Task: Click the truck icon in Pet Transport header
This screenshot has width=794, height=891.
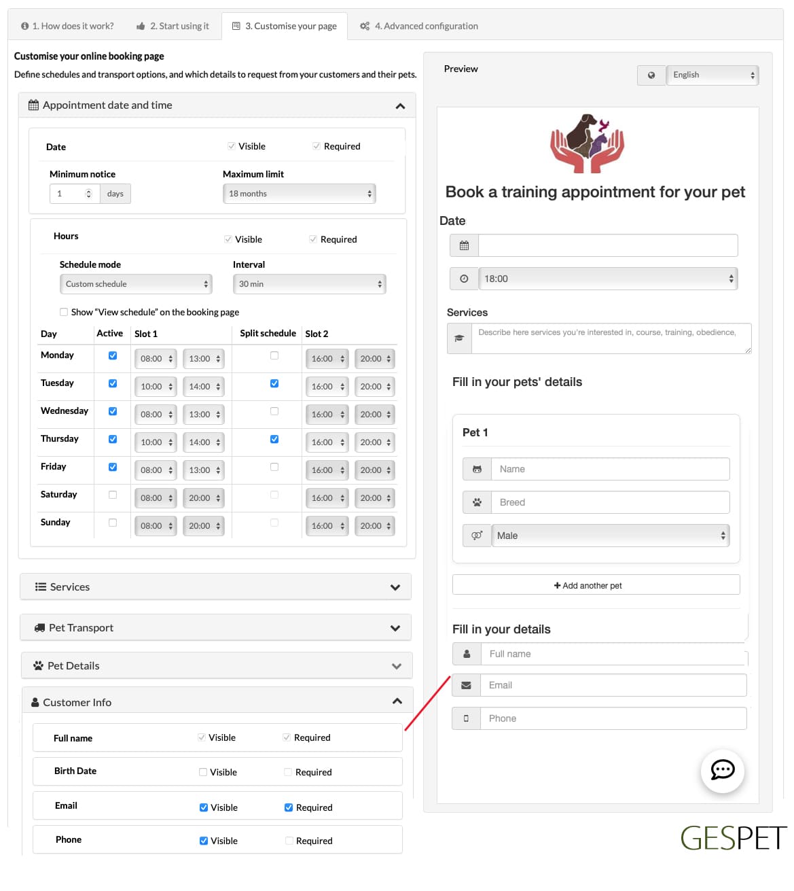Action: point(39,628)
